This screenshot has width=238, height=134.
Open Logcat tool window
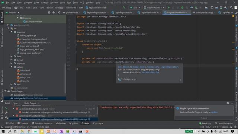point(98,123)
